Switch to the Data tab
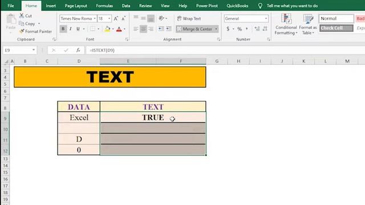This screenshot has height=205, width=365. click(x=125, y=6)
